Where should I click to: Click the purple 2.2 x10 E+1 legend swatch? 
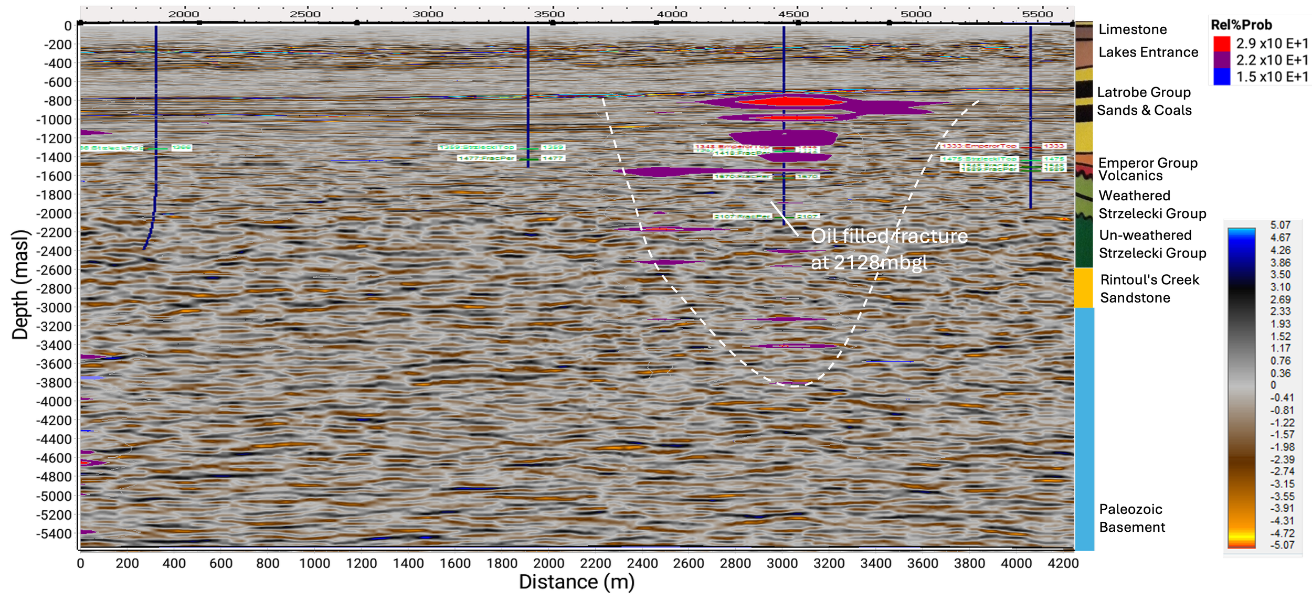click(x=1221, y=60)
